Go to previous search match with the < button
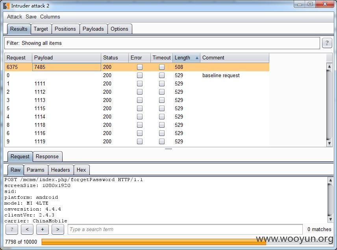 click(27, 230)
